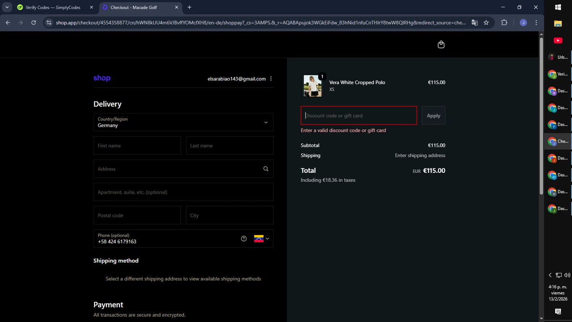Screen dimensions: 572x322
Task: Click the address search magnifier icon
Action: (x=266, y=169)
